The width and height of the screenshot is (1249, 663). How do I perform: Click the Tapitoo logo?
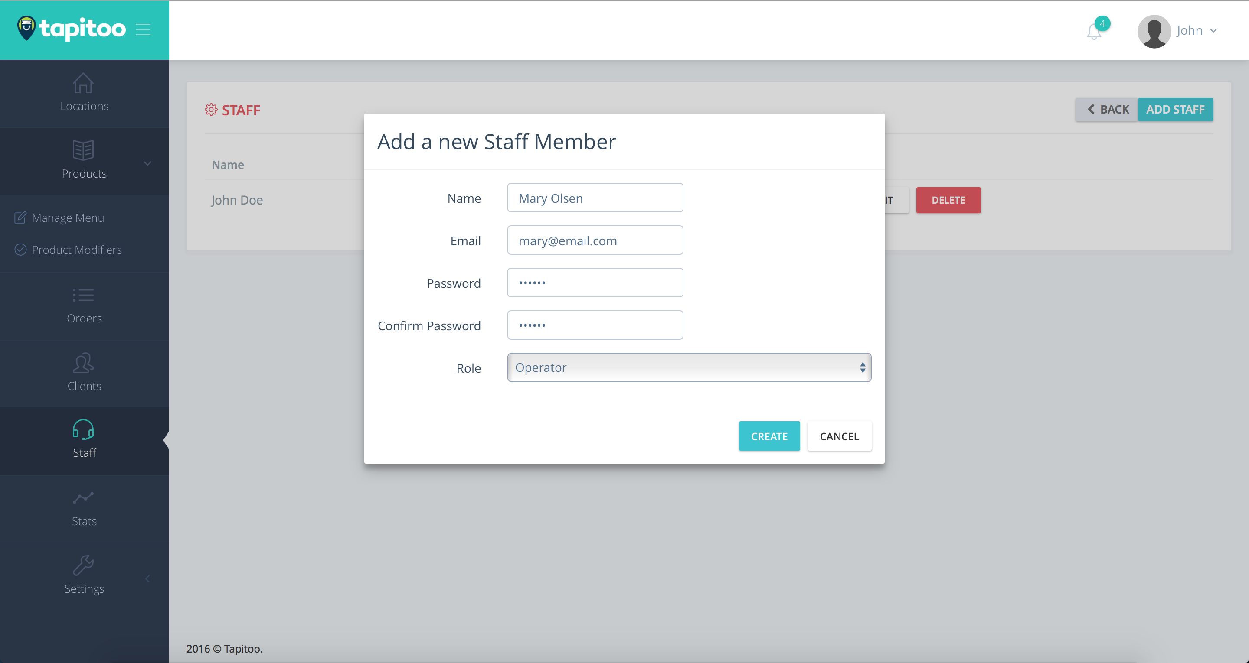pyautogui.click(x=71, y=29)
